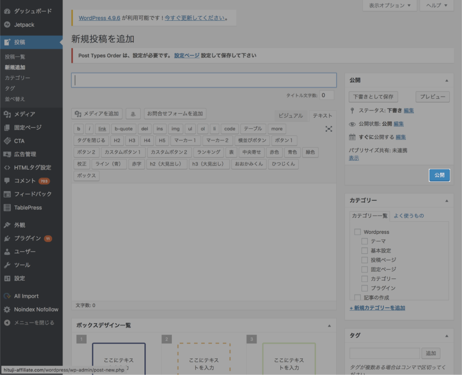This screenshot has width=462, height=375.
Task: Open the ヘルプ dropdown
Action: pos(436,5)
